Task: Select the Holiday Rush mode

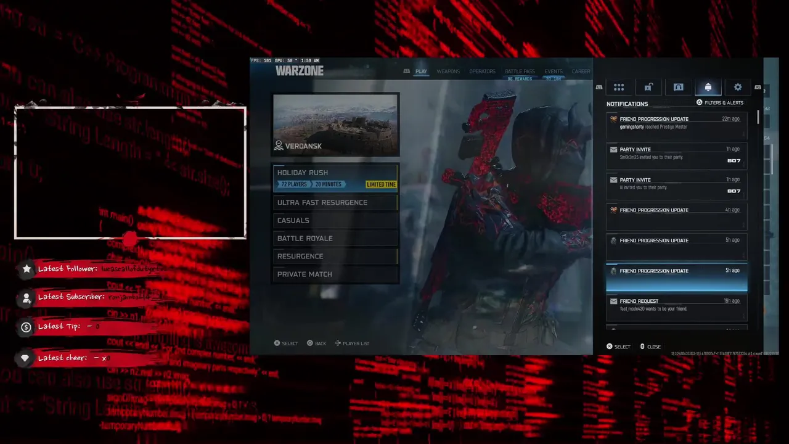Action: coord(336,178)
